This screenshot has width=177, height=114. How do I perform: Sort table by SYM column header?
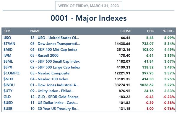[x=7, y=31]
